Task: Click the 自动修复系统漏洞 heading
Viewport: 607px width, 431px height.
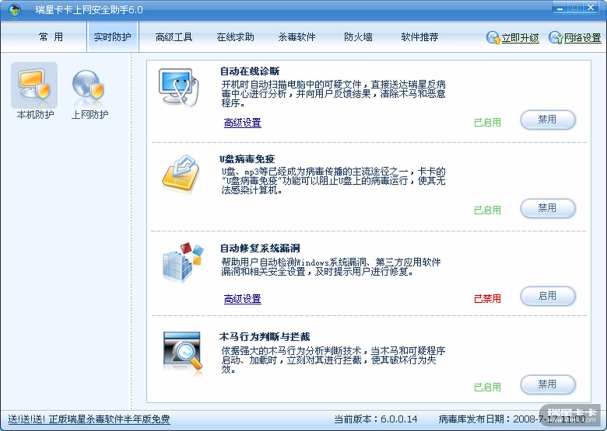Action: (260, 248)
